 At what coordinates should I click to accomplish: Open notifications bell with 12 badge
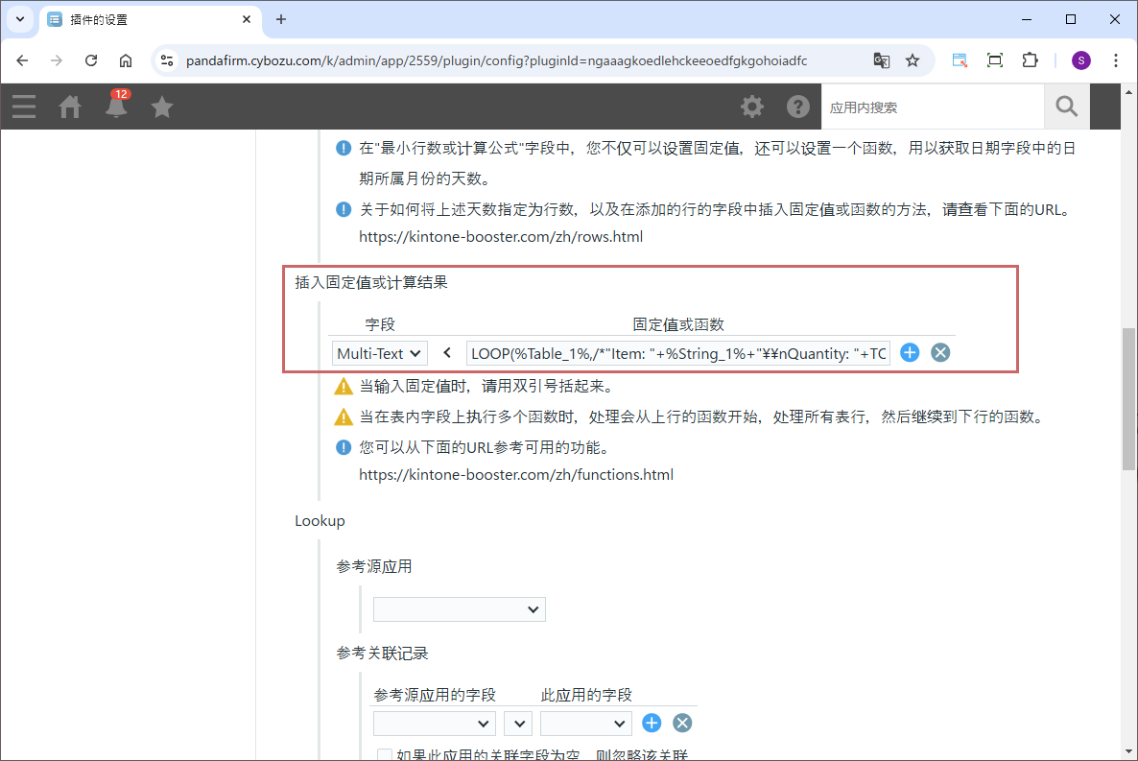coord(117,106)
